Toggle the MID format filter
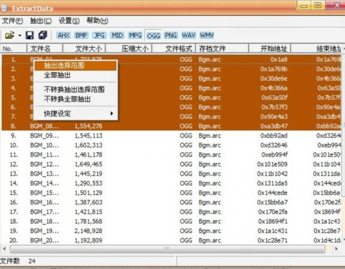The image size is (345, 269). (x=117, y=35)
